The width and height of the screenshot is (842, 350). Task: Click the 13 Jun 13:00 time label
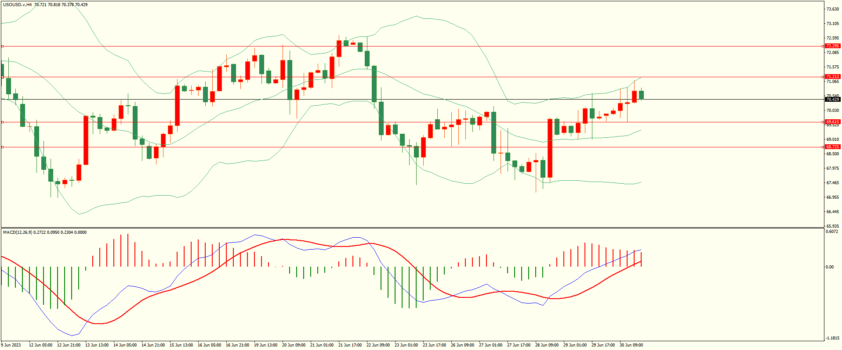tap(97, 345)
